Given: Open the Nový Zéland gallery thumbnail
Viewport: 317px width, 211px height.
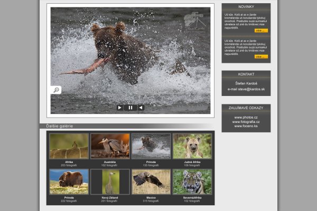Looking at the screenshot, I should pyautogui.click(x=110, y=181).
